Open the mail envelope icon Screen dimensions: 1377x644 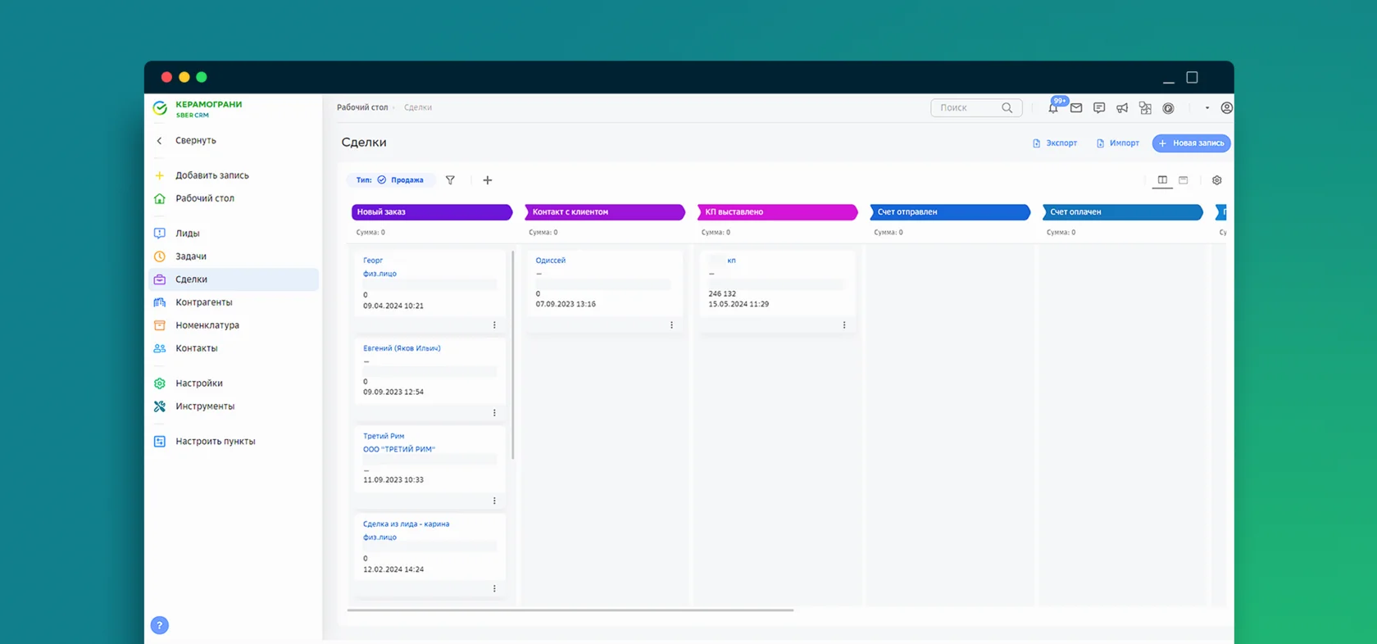1076,108
